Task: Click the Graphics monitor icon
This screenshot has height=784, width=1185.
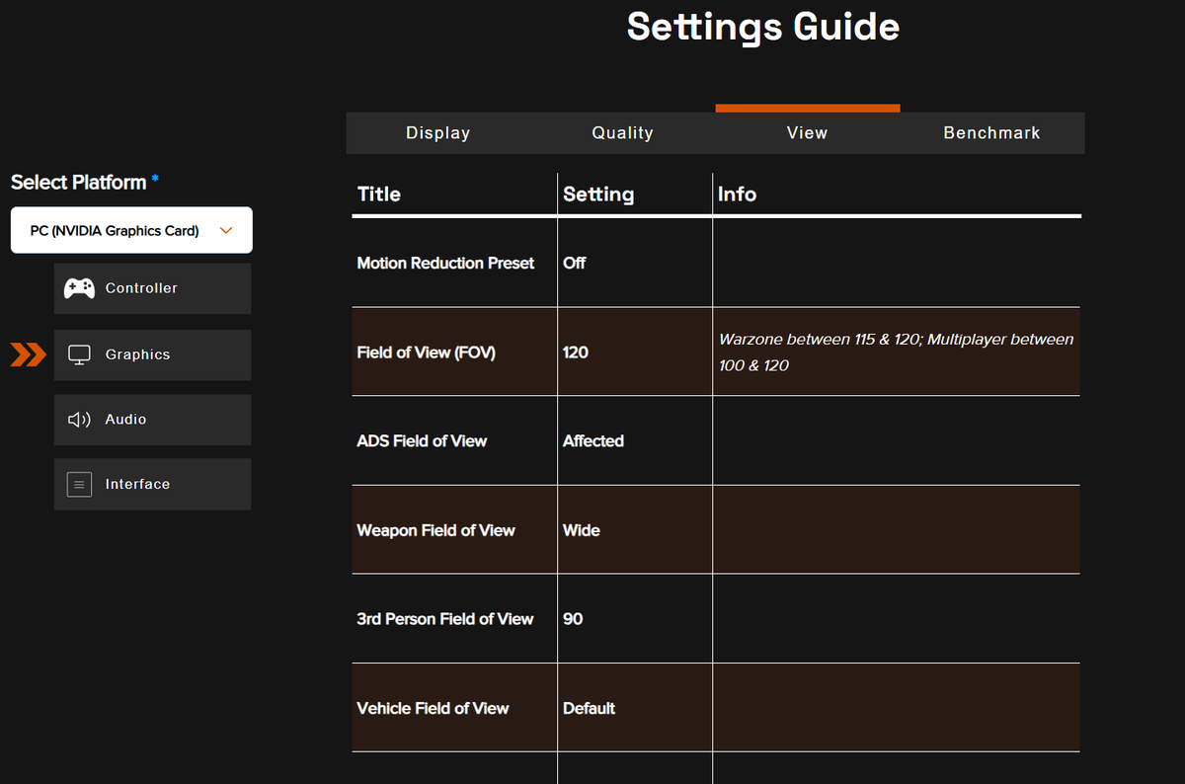Action: click(x=79, y=353)
